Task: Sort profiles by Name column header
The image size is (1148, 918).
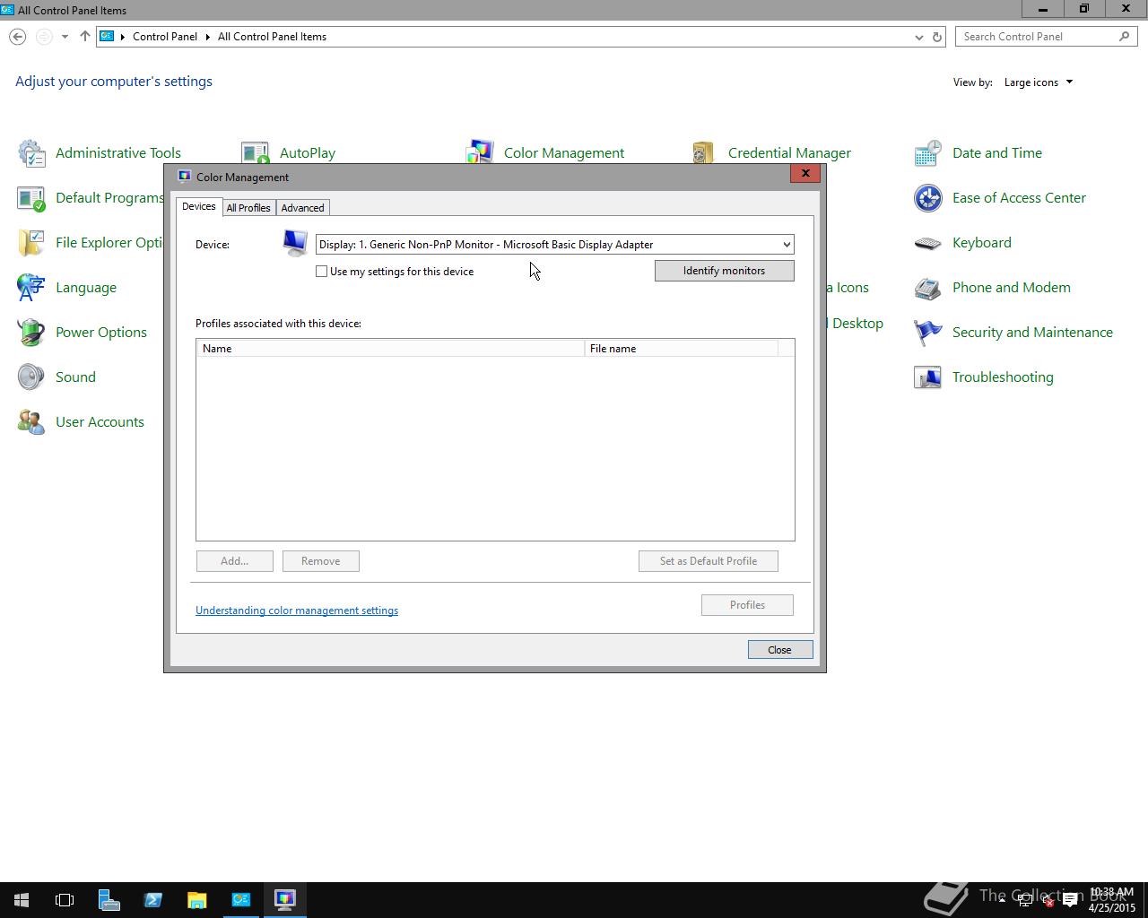Action: [391, 349]
